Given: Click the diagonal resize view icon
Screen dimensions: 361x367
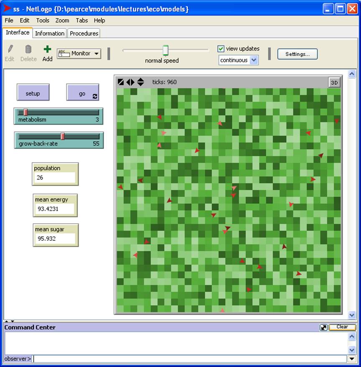Looking at the screenshot, I should point(121,82).
